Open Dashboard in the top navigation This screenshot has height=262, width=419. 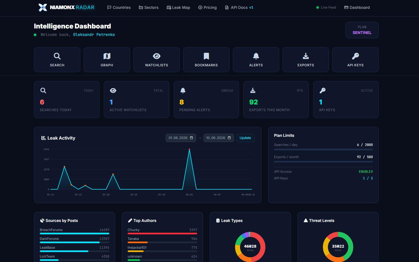pyautogui.click(x=357, y=7)
